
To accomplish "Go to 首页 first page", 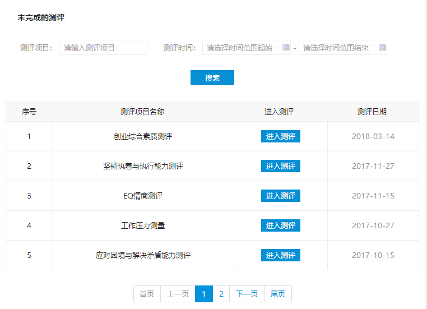I will tap(147, 294).
